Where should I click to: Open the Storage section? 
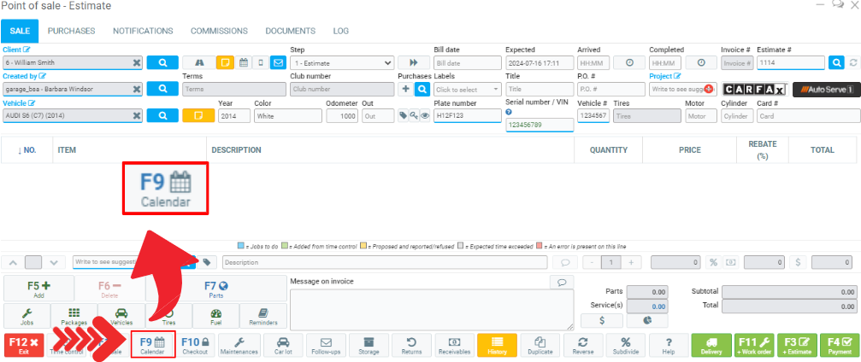coord(369,345)
